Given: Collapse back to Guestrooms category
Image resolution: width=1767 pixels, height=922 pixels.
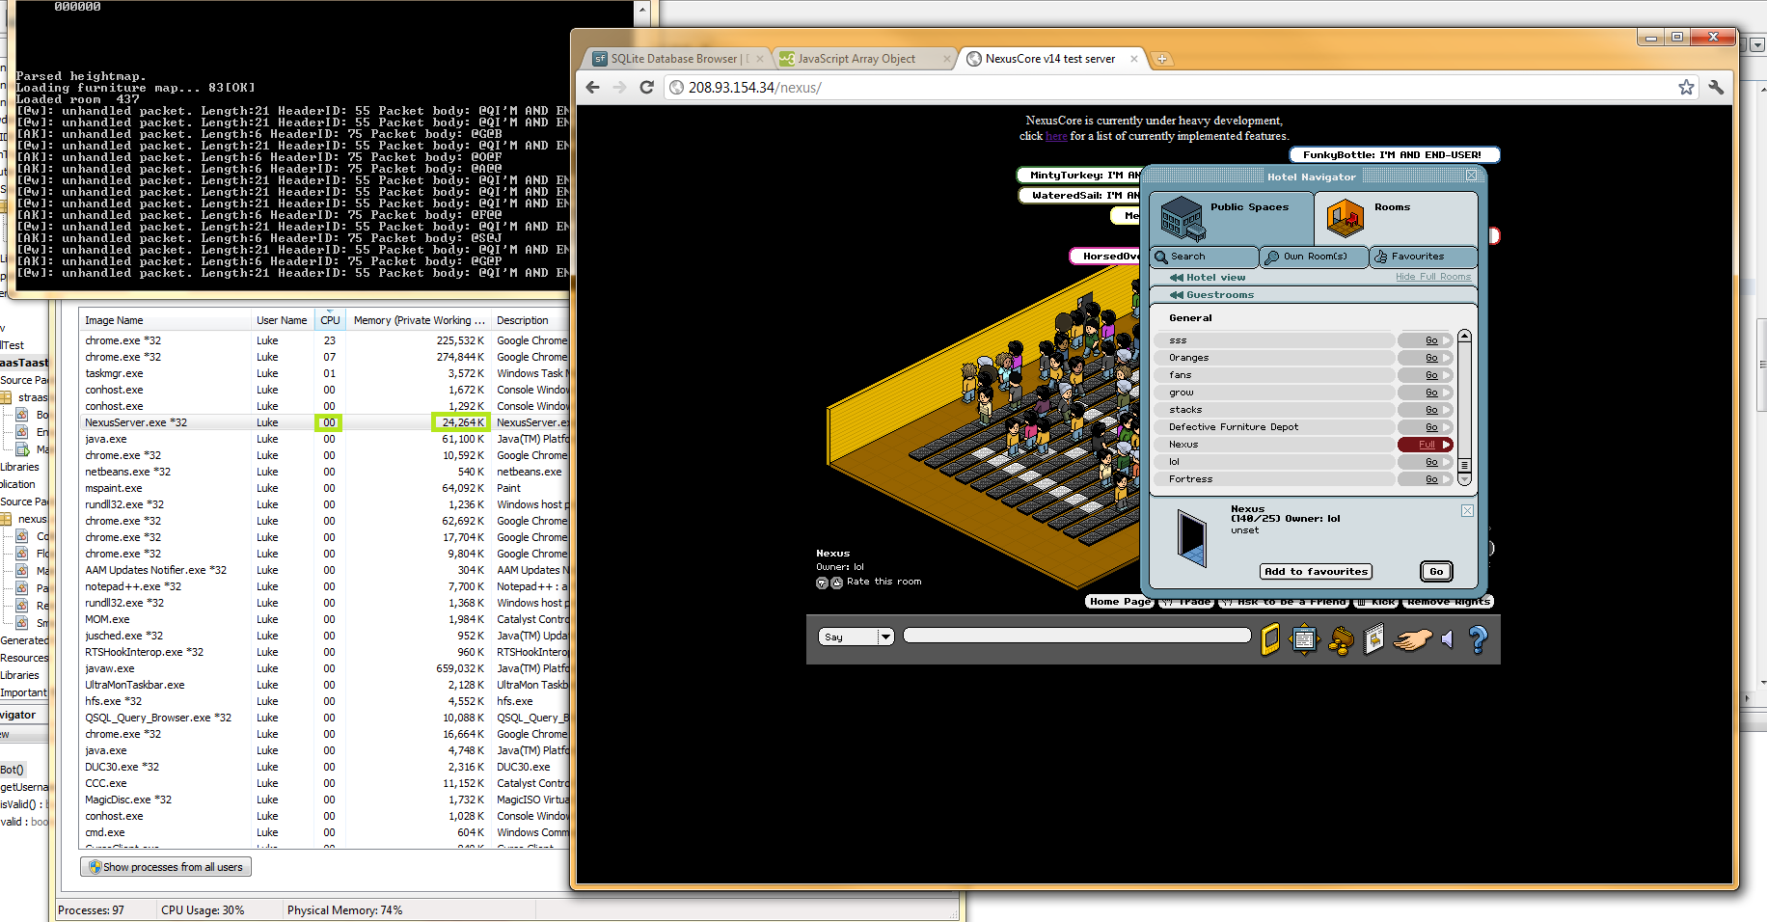Looking at the screenshot, I should [x=1212, y=295].
